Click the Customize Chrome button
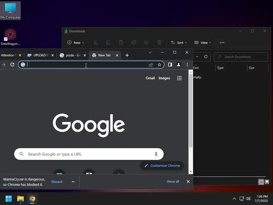Image resolution: width=273 pixels, height=205 pixels. pyautogui.click(x=162, y=165)
